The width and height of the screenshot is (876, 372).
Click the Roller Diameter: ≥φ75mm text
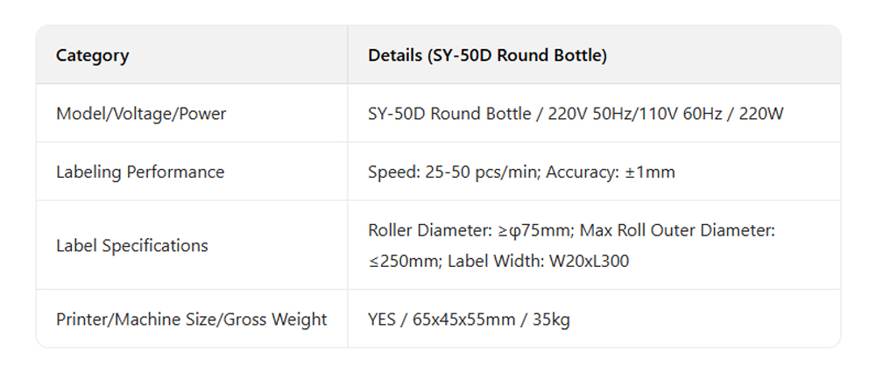point(468,230)
